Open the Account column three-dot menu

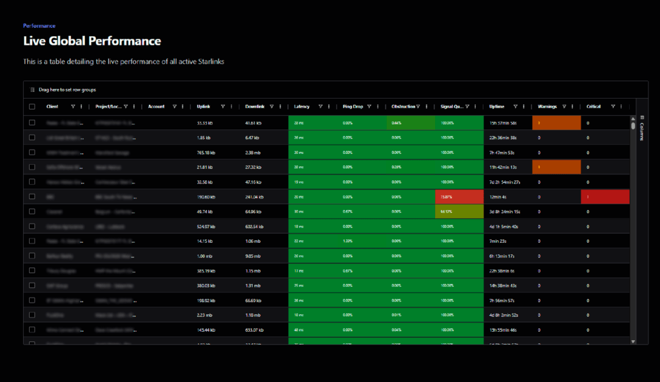[x=182, y=106]
